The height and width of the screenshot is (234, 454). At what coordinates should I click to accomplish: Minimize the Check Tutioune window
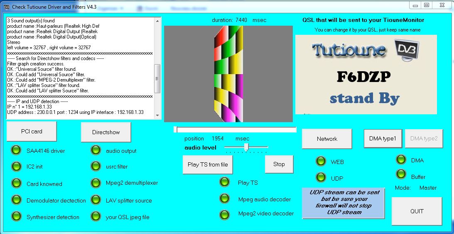point(415,5)
